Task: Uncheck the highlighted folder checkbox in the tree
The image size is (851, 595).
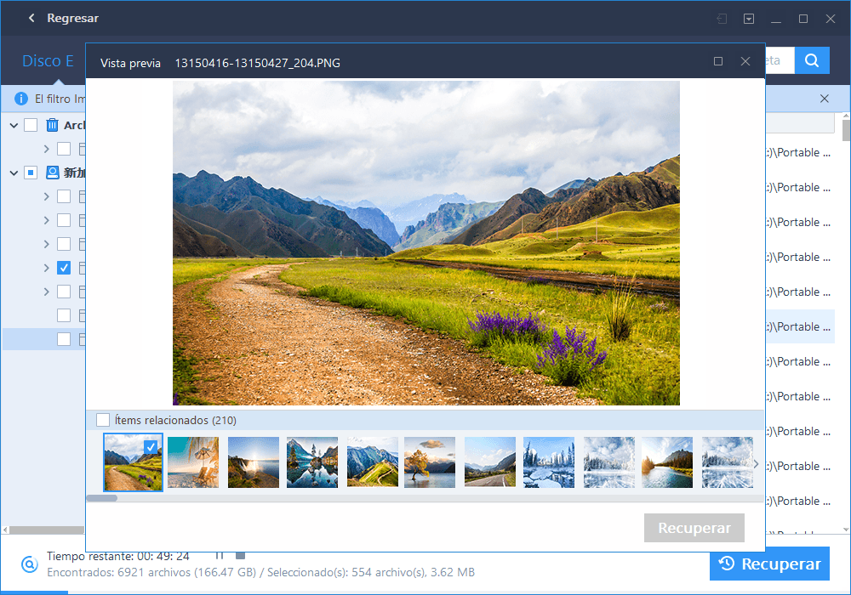Action: pyautogui.click(x=63, y=267)
